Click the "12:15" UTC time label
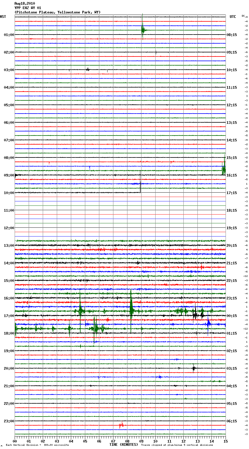Screen dimensions: 249x449 pos(232,105)
